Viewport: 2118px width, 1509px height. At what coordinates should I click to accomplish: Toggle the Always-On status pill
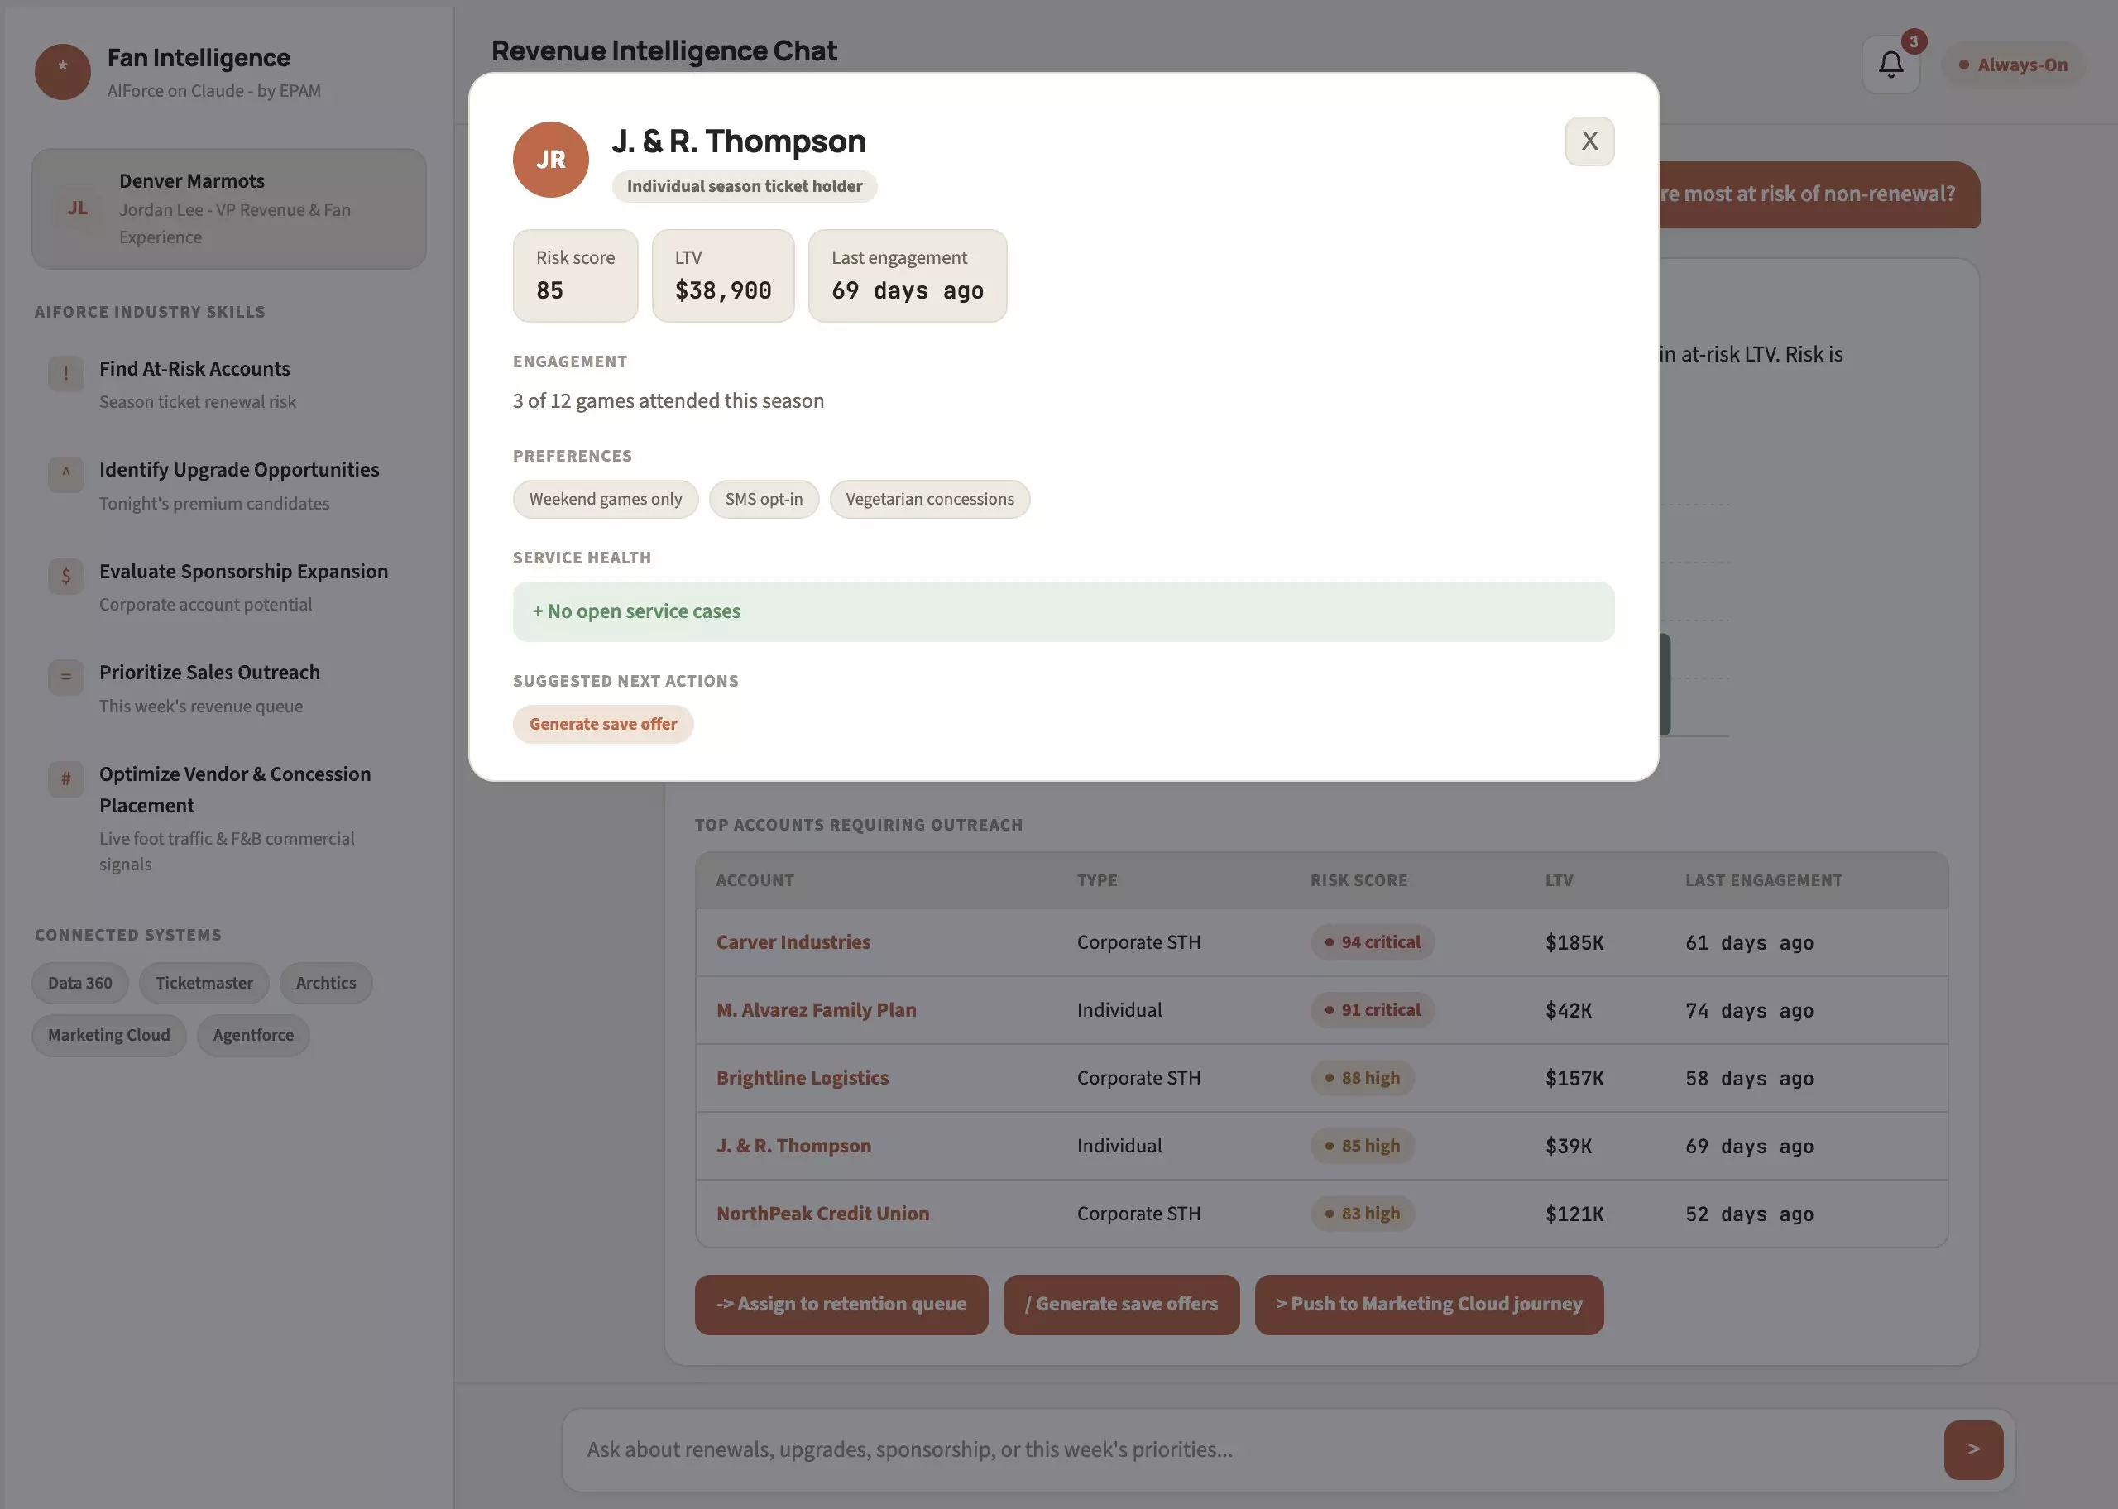pos(2013,65)
